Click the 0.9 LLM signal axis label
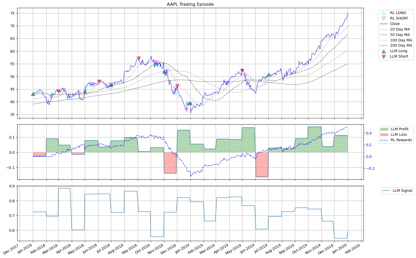The image size is (416, 258). 13,186
